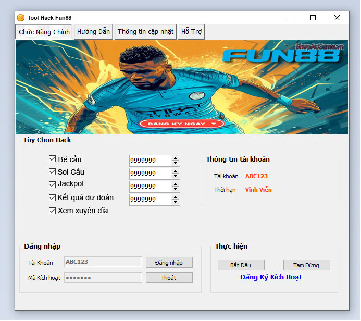Toggle the Bẻ cầu checkbox
The image size is (361, 321).
pos(52,158)
